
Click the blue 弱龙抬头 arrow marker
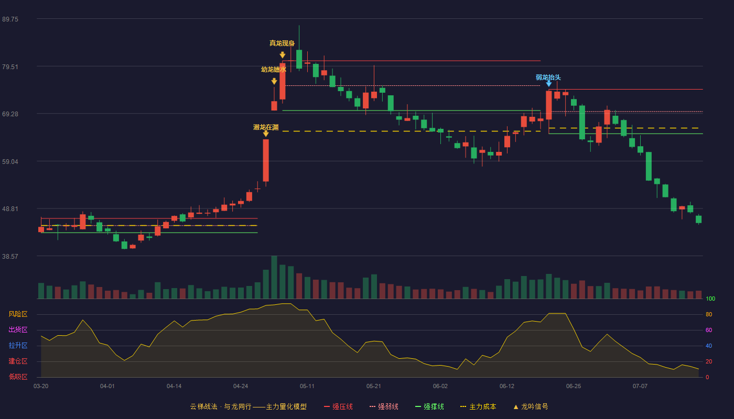point(549,83)
